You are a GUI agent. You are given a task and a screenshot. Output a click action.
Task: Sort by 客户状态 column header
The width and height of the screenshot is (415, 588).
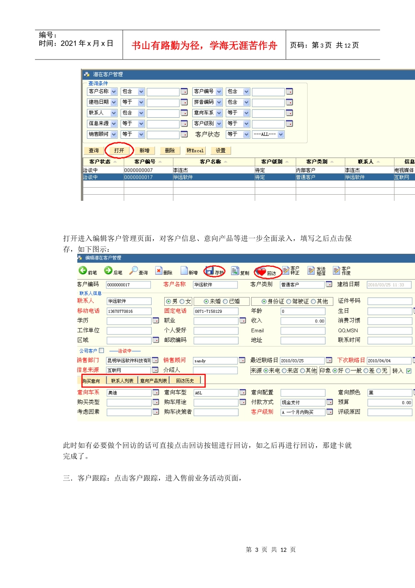(103, 162)
